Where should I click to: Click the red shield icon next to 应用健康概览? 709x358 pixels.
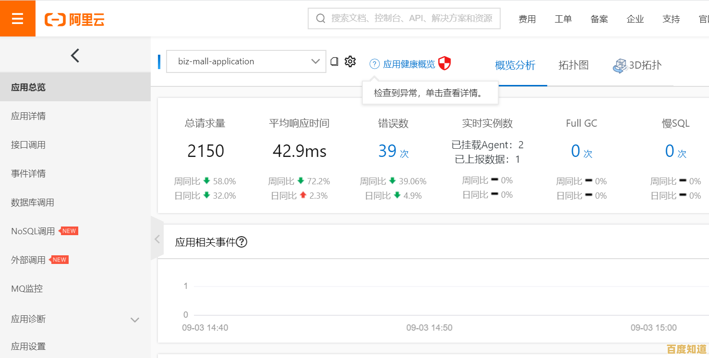[x=444, y=62]
